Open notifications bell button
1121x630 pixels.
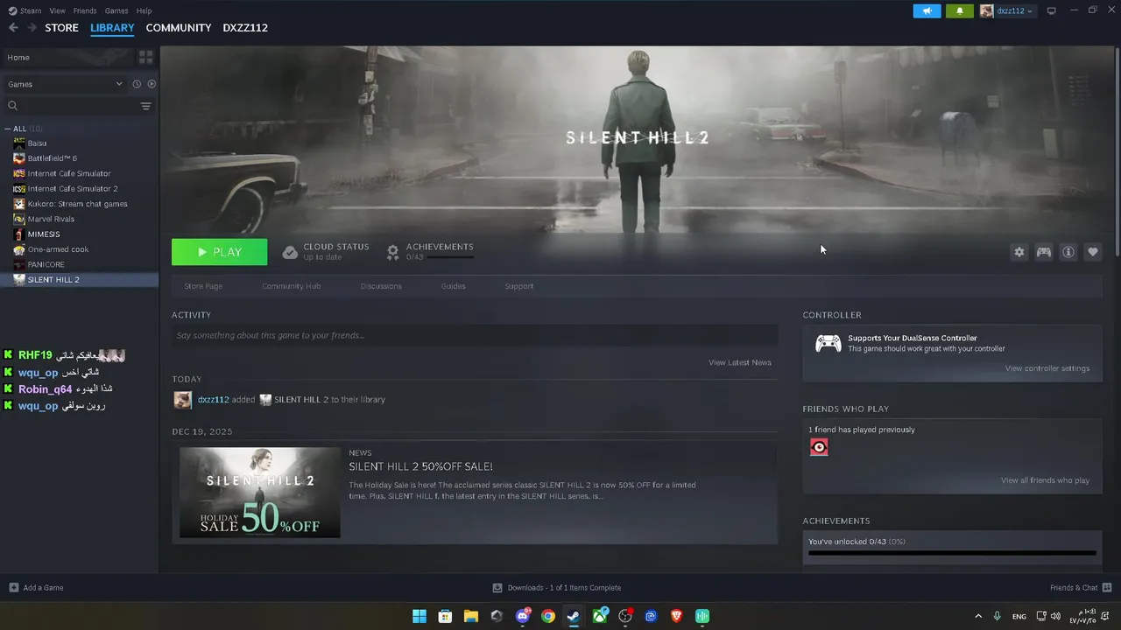[959, 10]
